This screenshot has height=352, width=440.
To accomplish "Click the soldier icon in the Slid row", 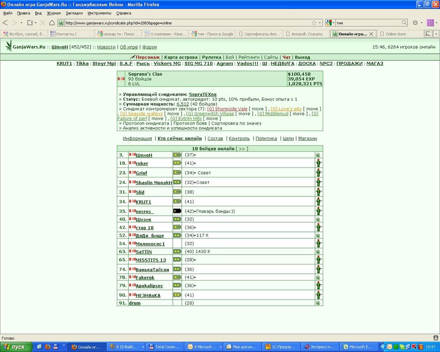I will (318, 192).
